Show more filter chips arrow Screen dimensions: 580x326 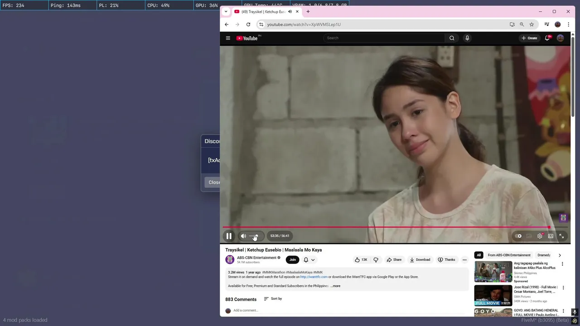click(560, 255)
